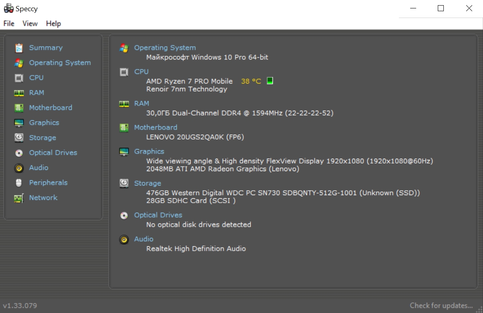Click the Storage heading in the summary panel

(147, 183)
